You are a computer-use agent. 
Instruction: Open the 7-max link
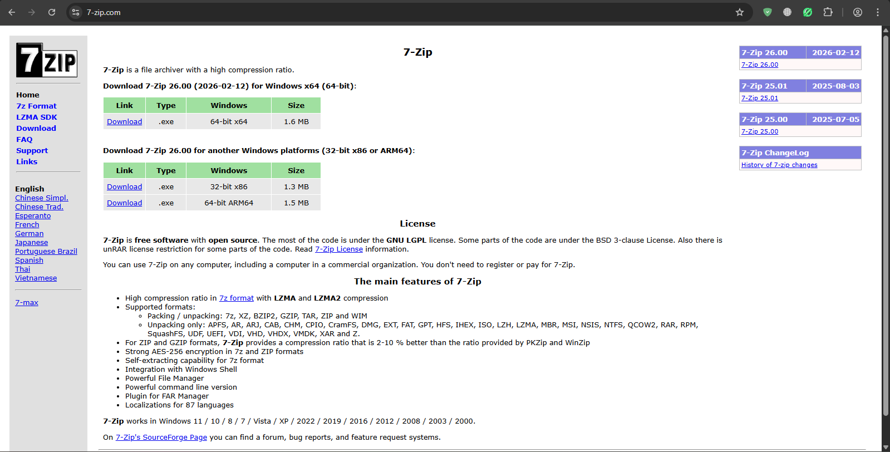click(27, 303)
